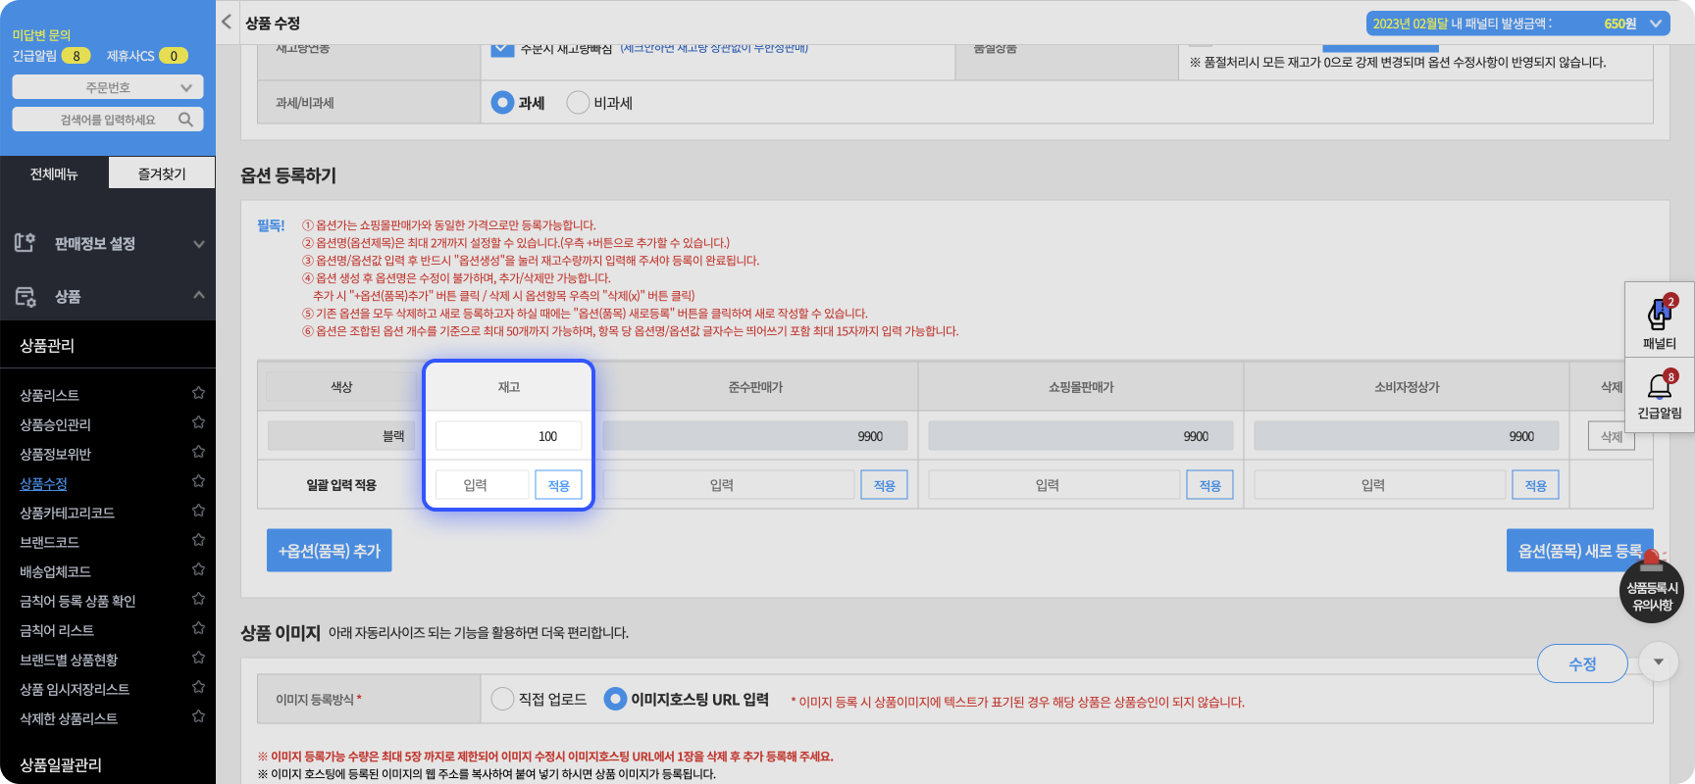Select the 비과세 radio button
The height and width of the screenshot is (784, 1695).
pos(578,103)
